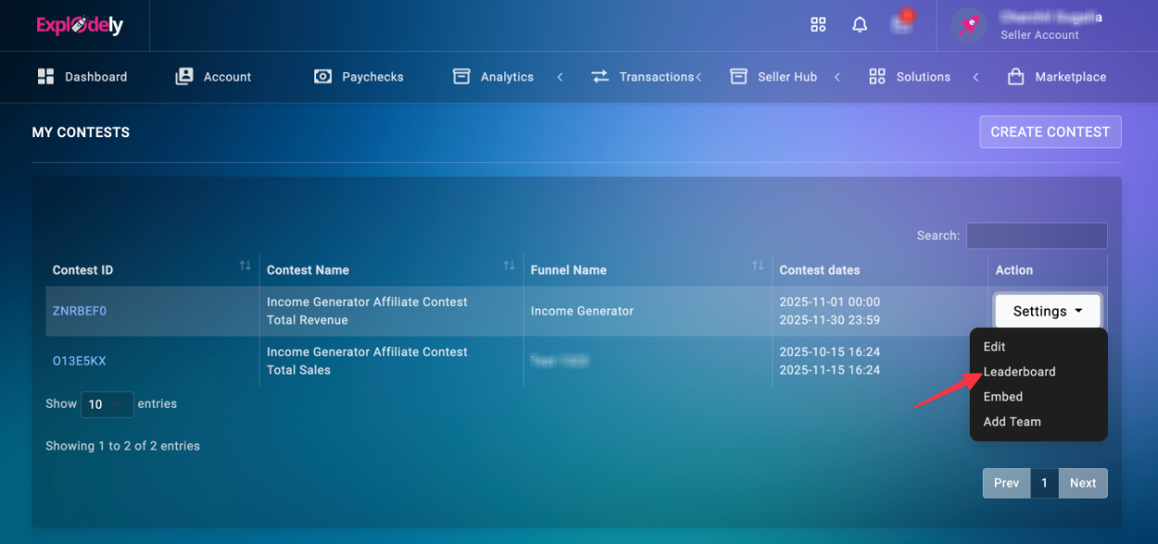Viewport: 1158px width, 544px height.
Task: Go to Account menu label
Action: pyautogui.click(x=227, y=77)
